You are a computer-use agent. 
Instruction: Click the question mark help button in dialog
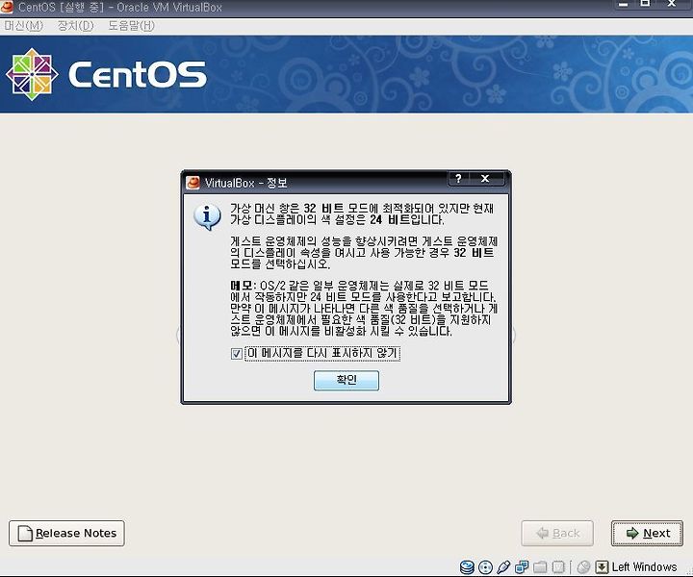click(458, 178)
